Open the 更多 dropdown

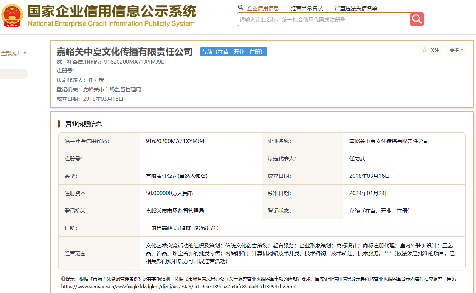pyautogui.click(x=456, y=50)
